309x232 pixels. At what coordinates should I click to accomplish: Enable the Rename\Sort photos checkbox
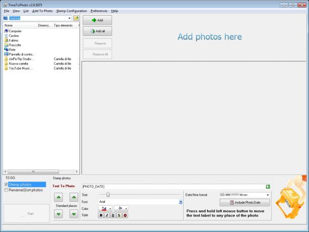coord(6,190)
